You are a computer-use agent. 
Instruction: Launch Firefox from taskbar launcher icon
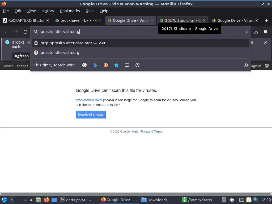(46, 200)
